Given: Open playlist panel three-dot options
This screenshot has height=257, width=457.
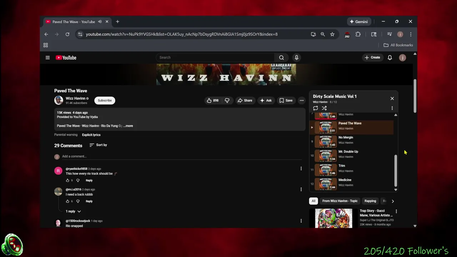Looking at the screenshot, I should click(x=392, y=108).
